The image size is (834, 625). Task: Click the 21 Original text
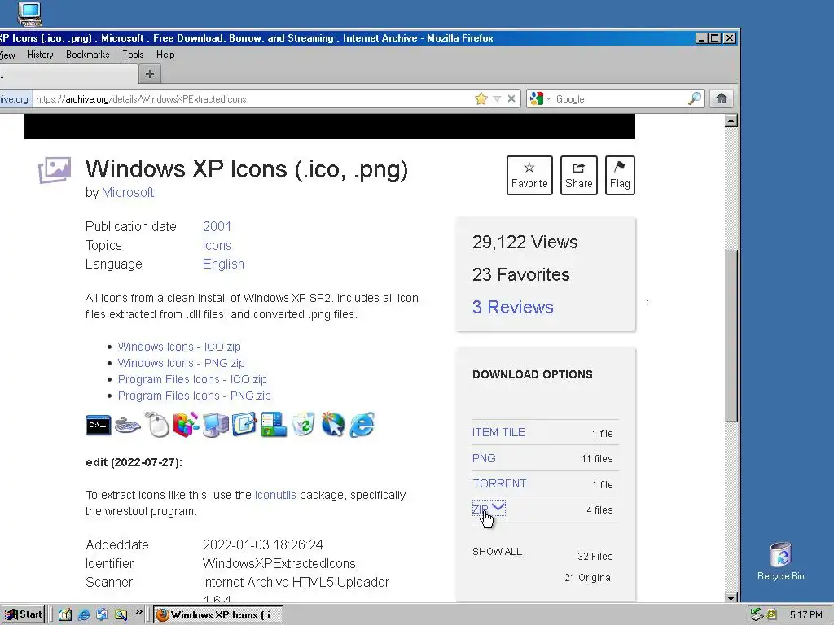pos(589,578)
